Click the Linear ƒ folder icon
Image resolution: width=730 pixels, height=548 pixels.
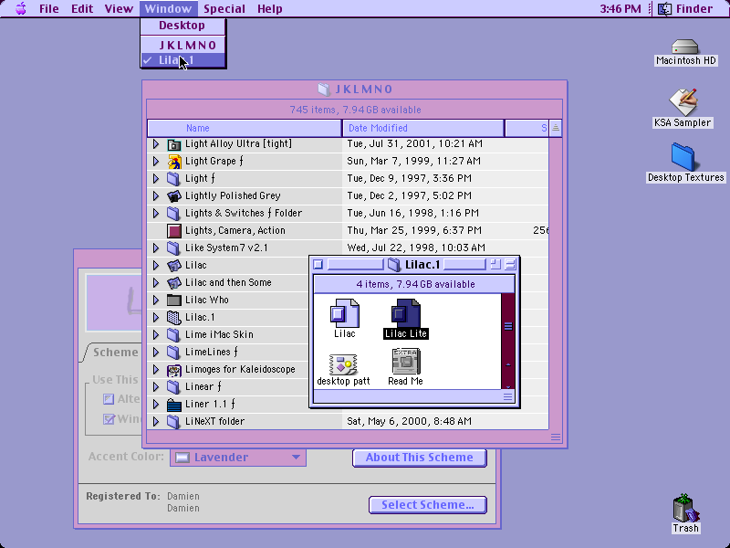[173, 386]
